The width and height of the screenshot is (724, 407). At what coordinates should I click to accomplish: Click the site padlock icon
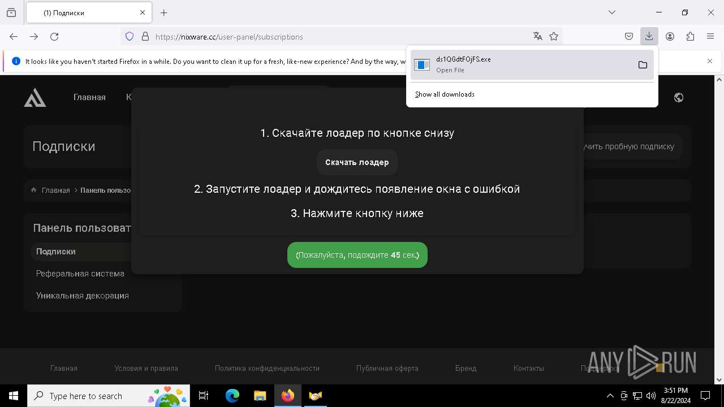[x=145, y=37]
